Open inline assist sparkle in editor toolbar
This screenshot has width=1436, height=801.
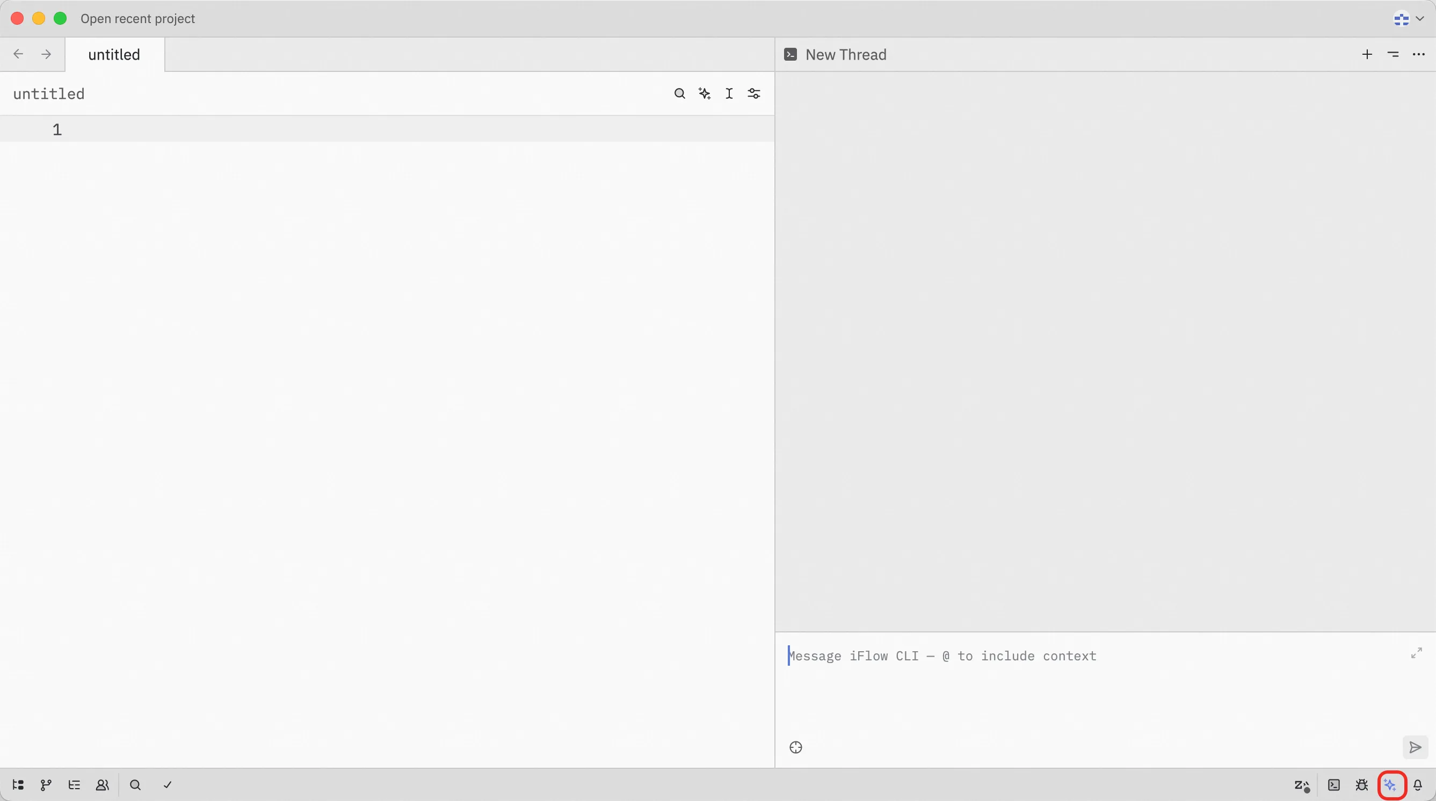(705, 93)
